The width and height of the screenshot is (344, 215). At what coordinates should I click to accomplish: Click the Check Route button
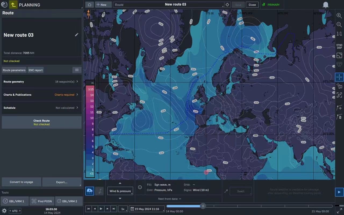coord(42,123)
